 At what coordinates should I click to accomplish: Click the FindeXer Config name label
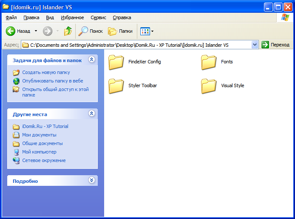(145, 62)
